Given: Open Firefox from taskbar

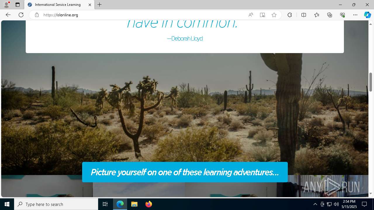Looking at the screenshot, I should pos(148,204).
